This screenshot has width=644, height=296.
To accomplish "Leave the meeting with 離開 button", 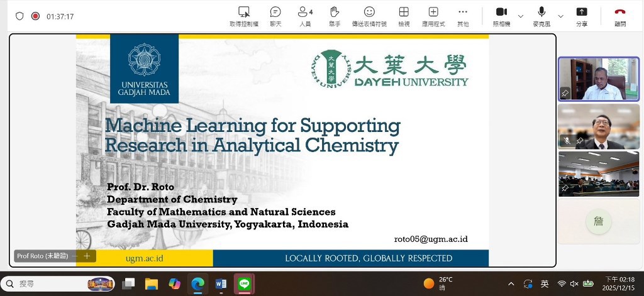I will (x=620, y=12).
